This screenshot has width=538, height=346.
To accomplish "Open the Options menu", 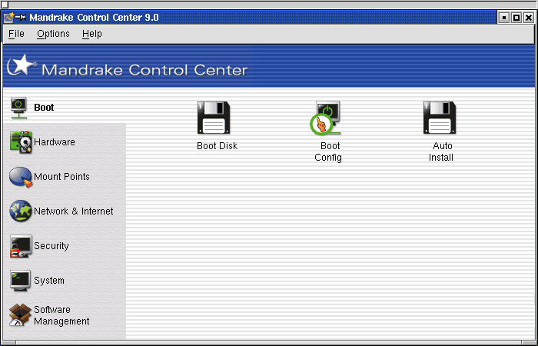I will (53, 34).
